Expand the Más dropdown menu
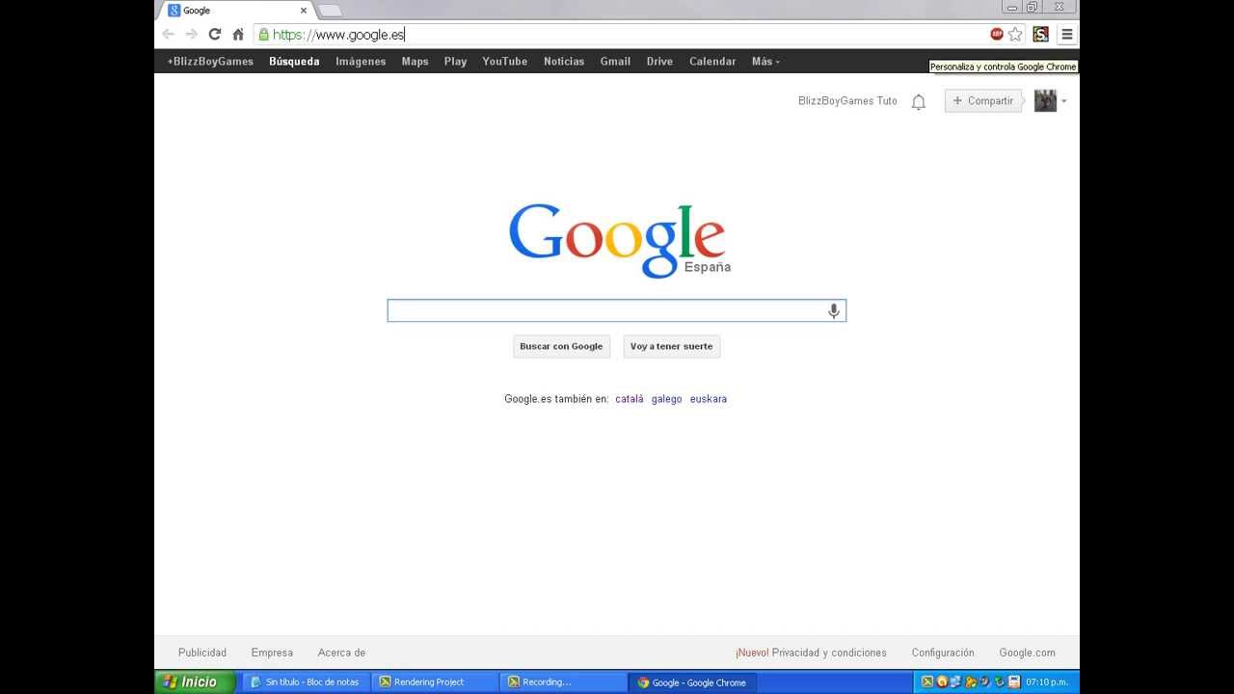Image resolution: width=1234 pixels, height=694 pixels. click(765, 62)
